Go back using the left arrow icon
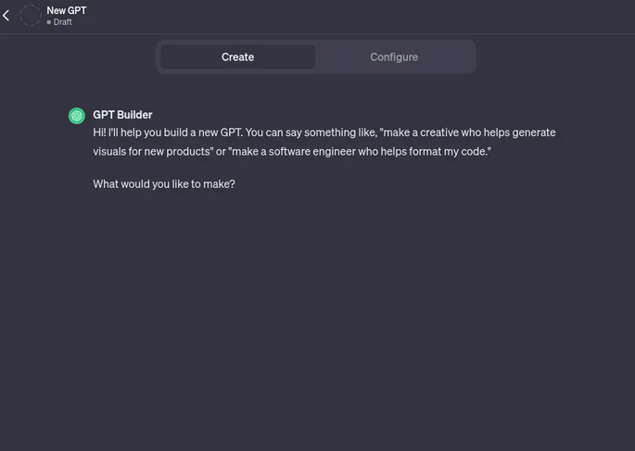The height and width of the screenshot is (451, 635). (x=6, y=16)
